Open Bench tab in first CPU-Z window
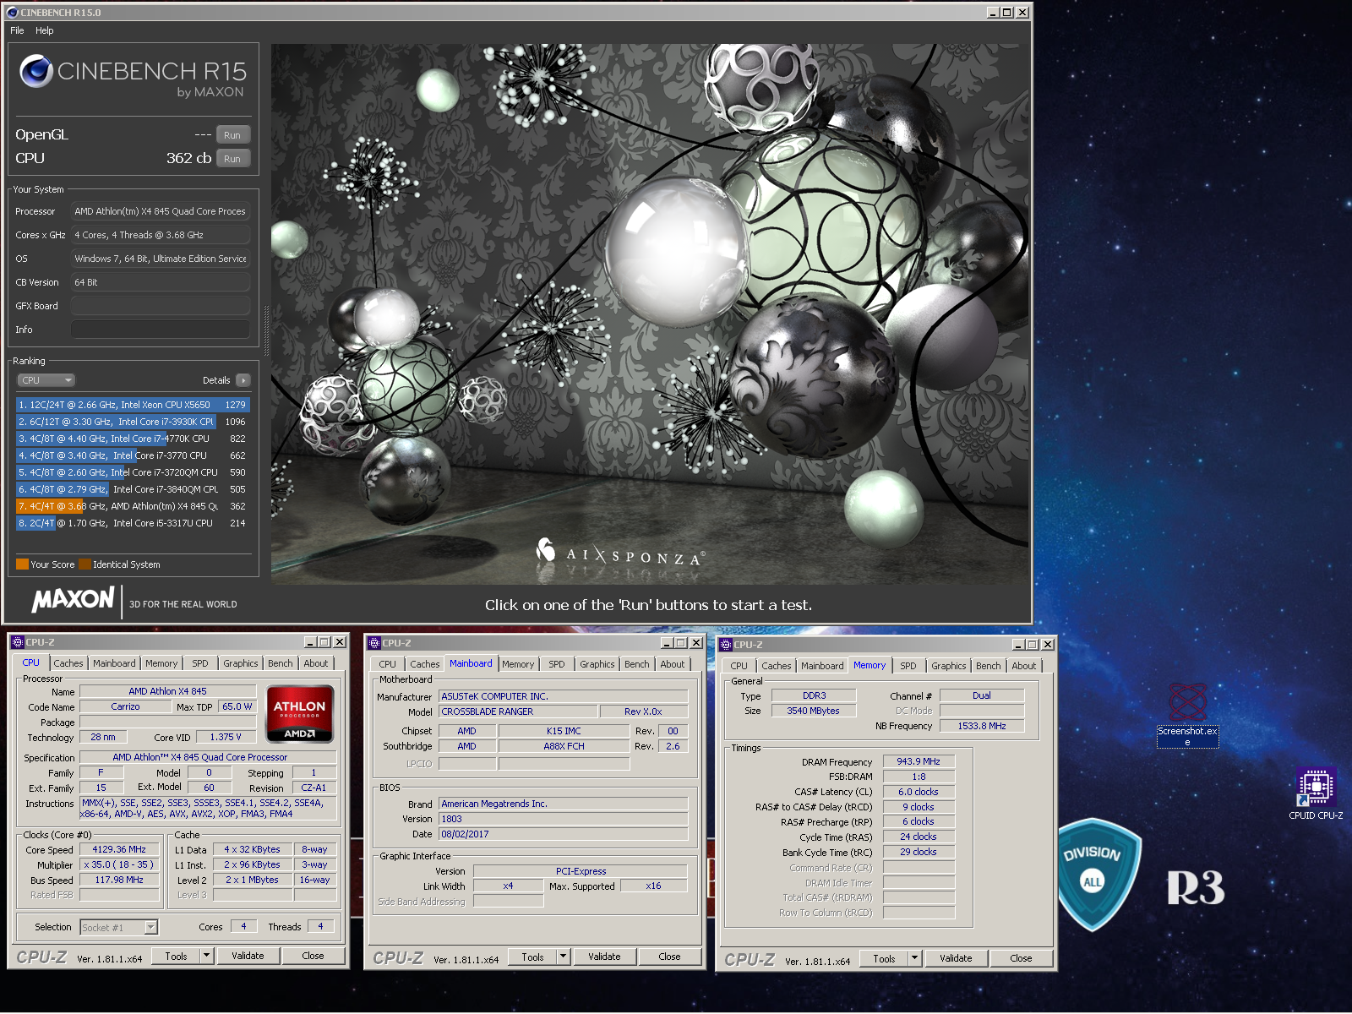The height and width of the screenshot is (1014, 1352). pyautogui.click(x=281, y=663)
